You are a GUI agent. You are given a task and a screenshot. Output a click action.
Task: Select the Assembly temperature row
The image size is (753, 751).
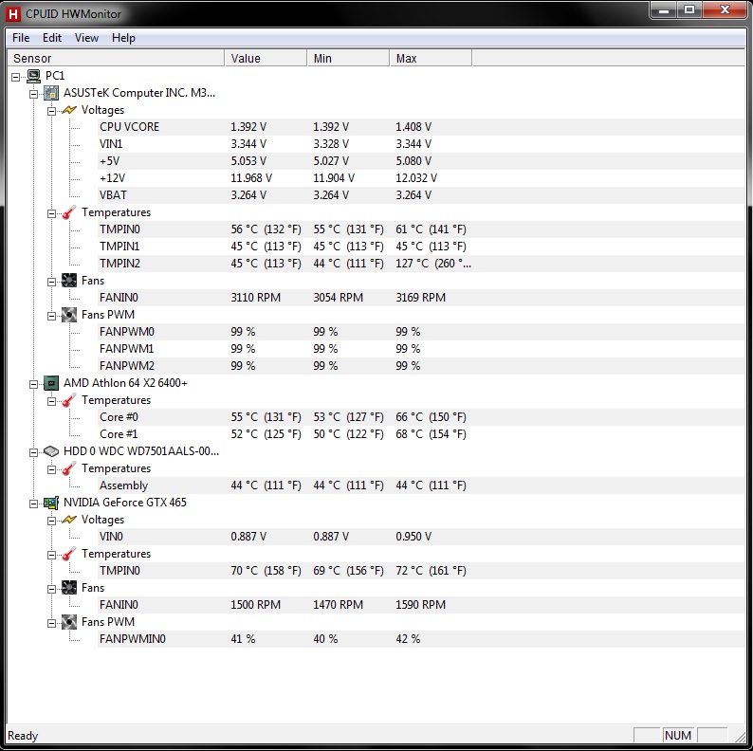(x=421, y=485)
